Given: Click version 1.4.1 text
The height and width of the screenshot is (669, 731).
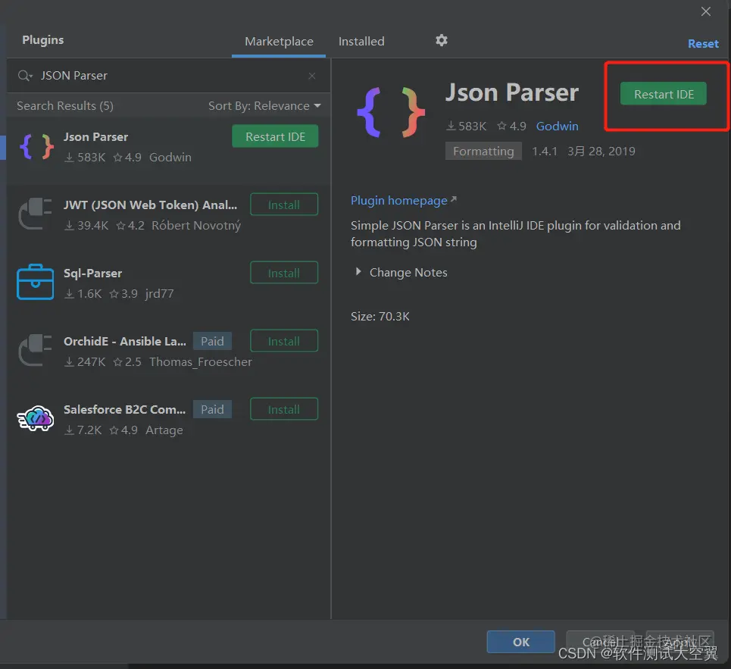Looking at the screenshot, I should point(545,151).
